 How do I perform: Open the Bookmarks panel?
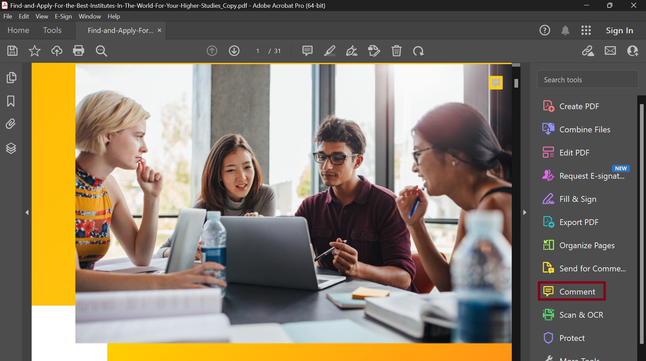pos(11,101)
